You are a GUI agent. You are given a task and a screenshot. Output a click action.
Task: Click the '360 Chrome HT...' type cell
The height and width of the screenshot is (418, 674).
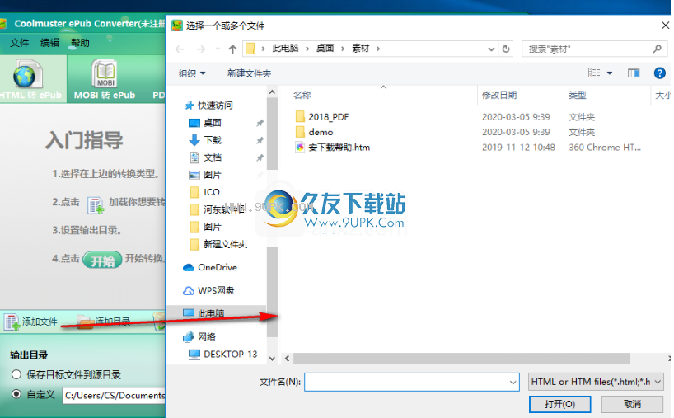pos(605,148)
